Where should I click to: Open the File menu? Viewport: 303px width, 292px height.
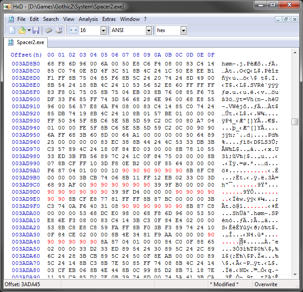pos(21,19)
